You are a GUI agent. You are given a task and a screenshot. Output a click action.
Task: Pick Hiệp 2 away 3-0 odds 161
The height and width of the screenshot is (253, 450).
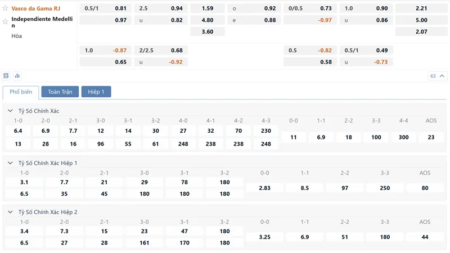[145, 243]
